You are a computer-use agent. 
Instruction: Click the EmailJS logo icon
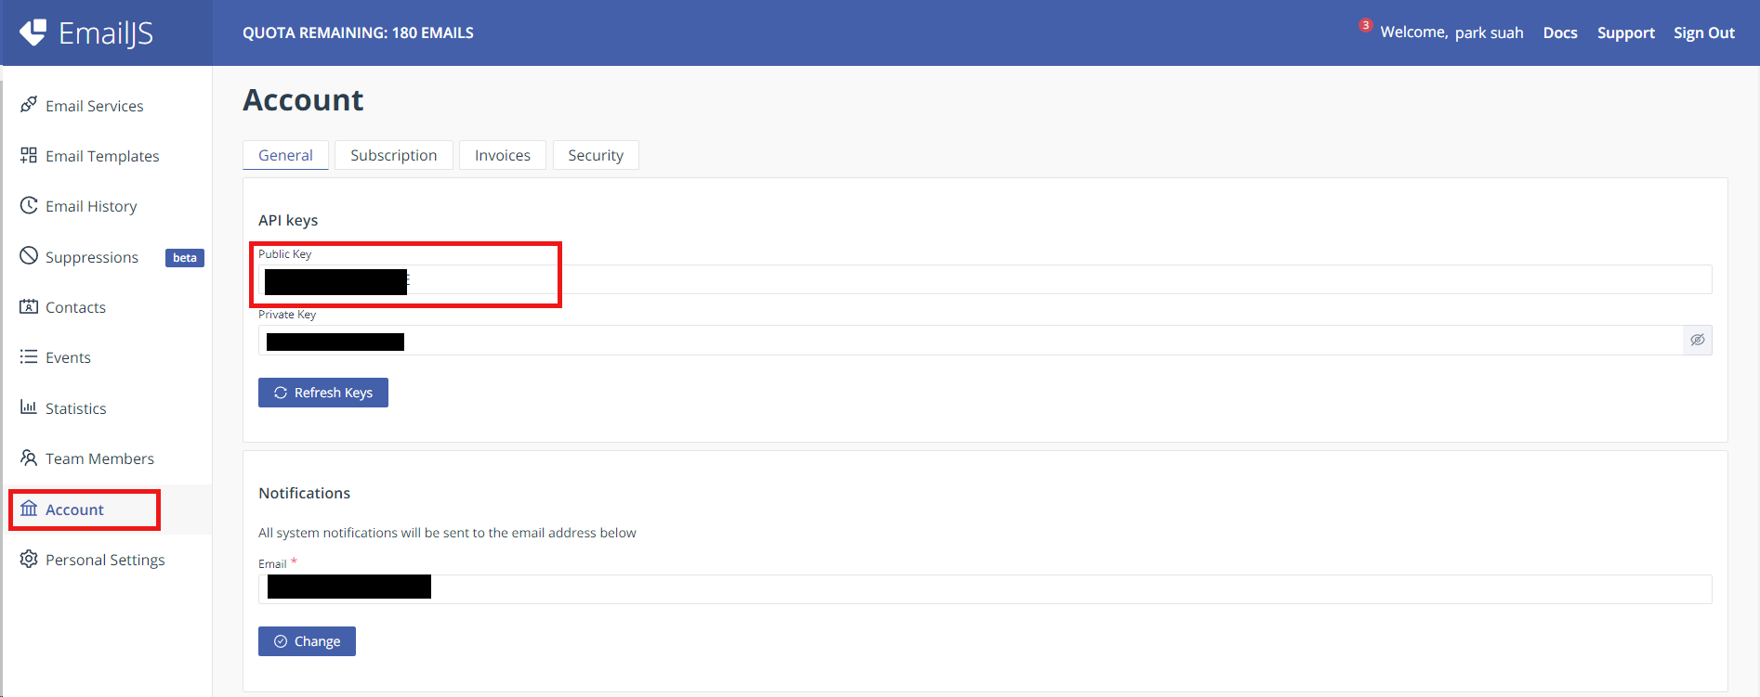click(33, 32)
